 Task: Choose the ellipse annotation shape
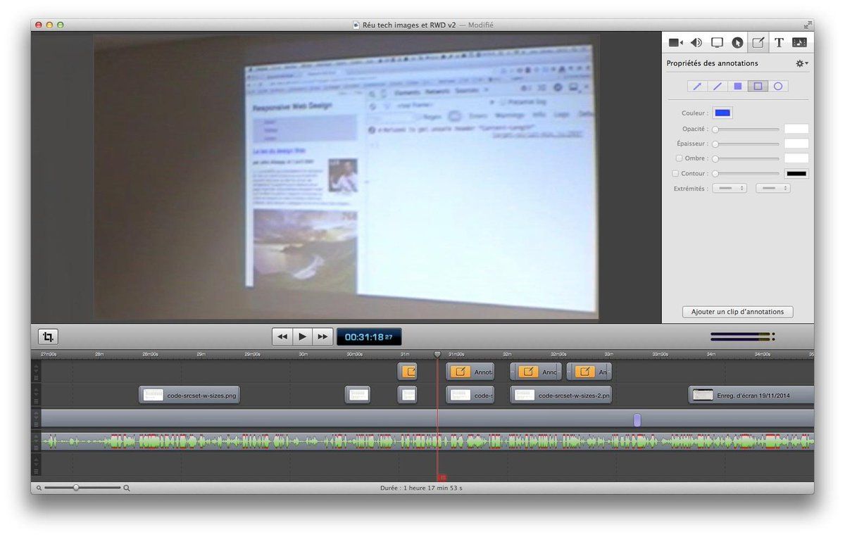(778, 87)
